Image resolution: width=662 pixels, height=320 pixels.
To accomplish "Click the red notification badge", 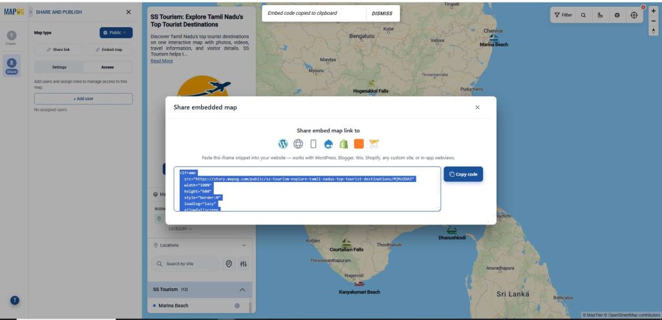I will pyautogui.click(x=643, y=7).
